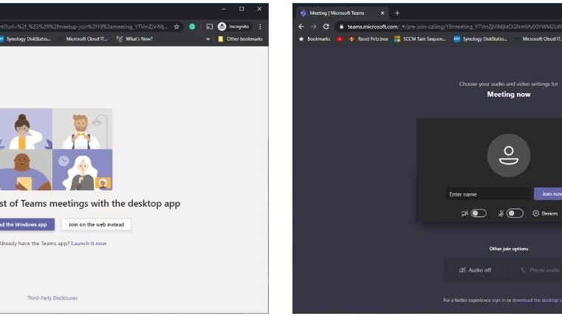
Task: Open What's New? bookmark
Action: click(x=134, y=38)
